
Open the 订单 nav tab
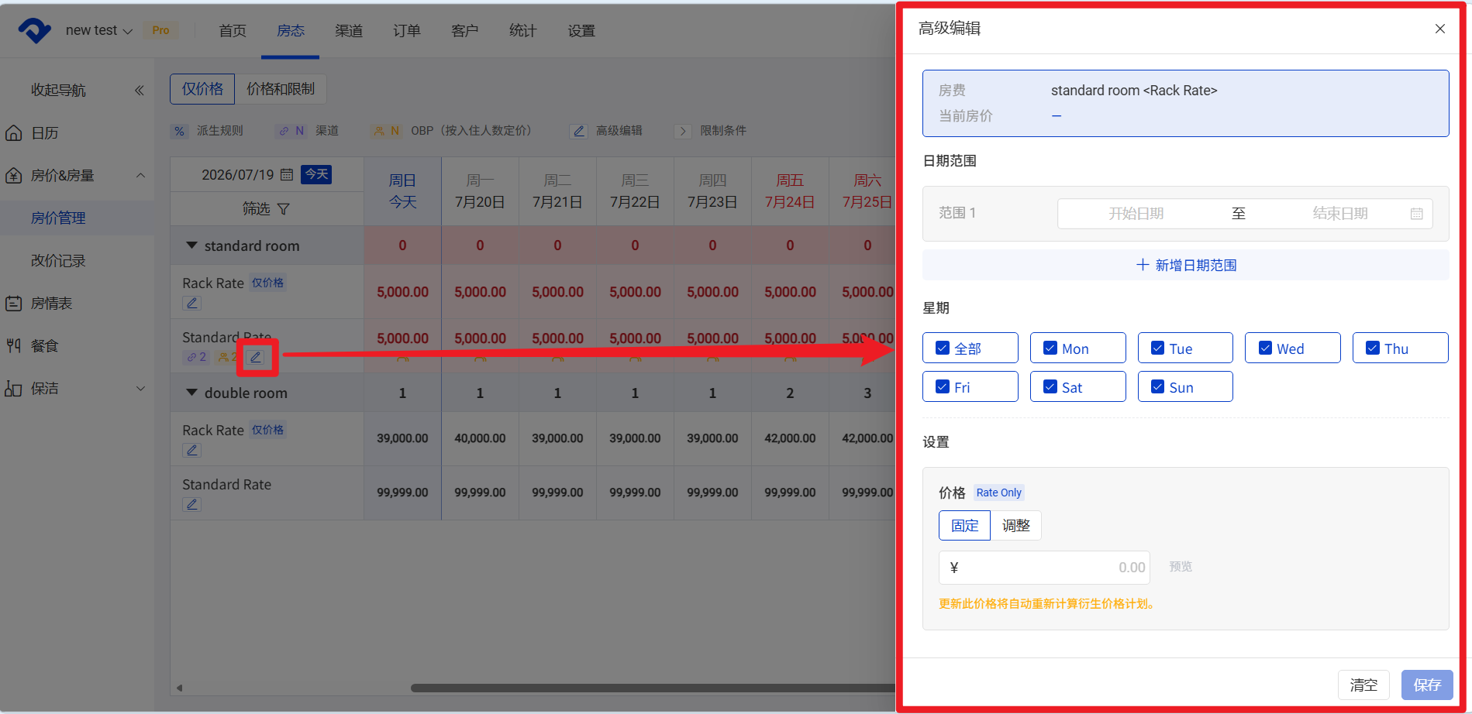(407, 31)
